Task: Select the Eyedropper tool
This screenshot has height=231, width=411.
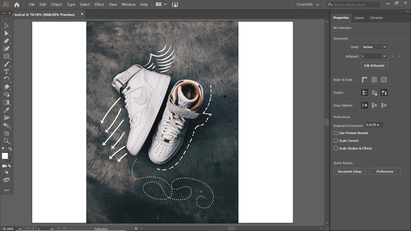Action: (7, 110)
